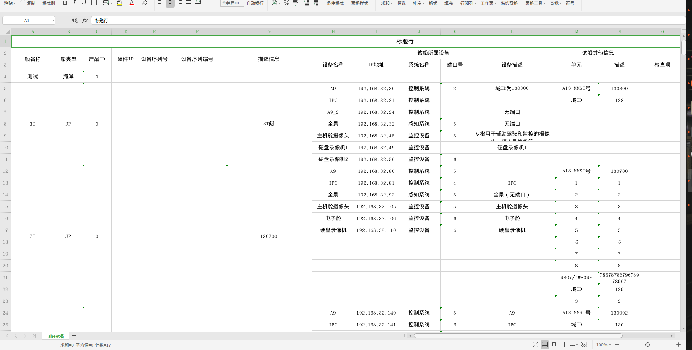The height and width of the screenshot is (350, 692).
Task: Click the copy icon
Action: 23,3
